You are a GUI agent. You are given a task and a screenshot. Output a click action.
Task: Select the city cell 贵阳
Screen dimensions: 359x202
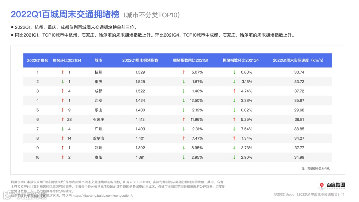(98, 157)
